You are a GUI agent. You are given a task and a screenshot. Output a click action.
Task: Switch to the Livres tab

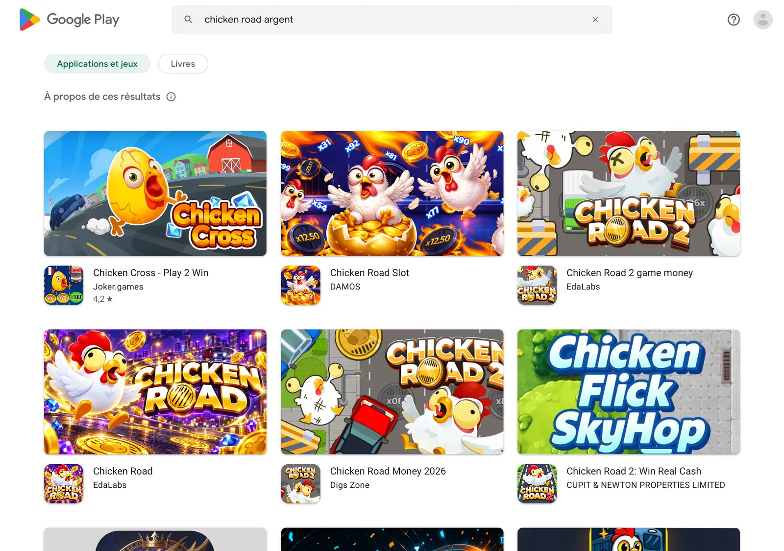pos(183,64)
